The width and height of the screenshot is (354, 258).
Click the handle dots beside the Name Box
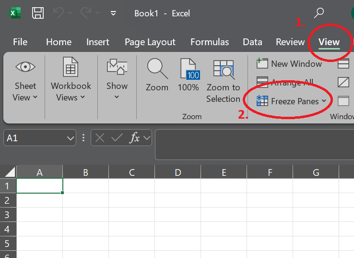(x=83, y=138)
